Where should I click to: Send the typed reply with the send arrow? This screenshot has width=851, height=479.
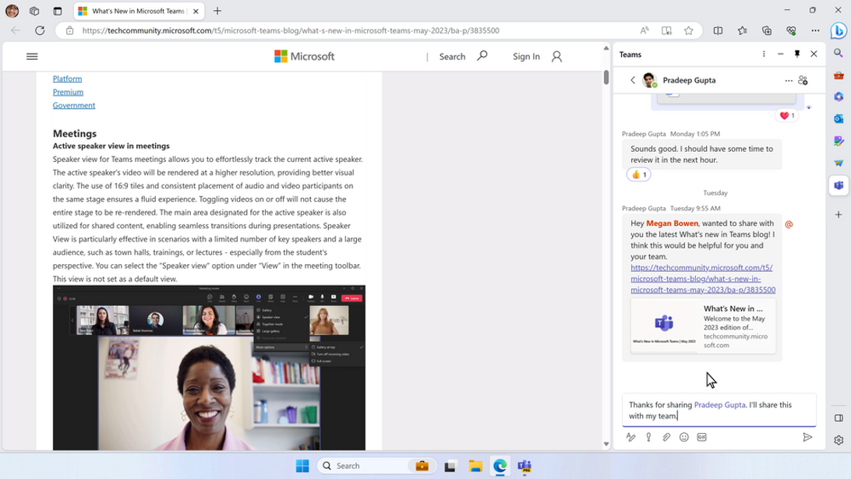[808, 437]
